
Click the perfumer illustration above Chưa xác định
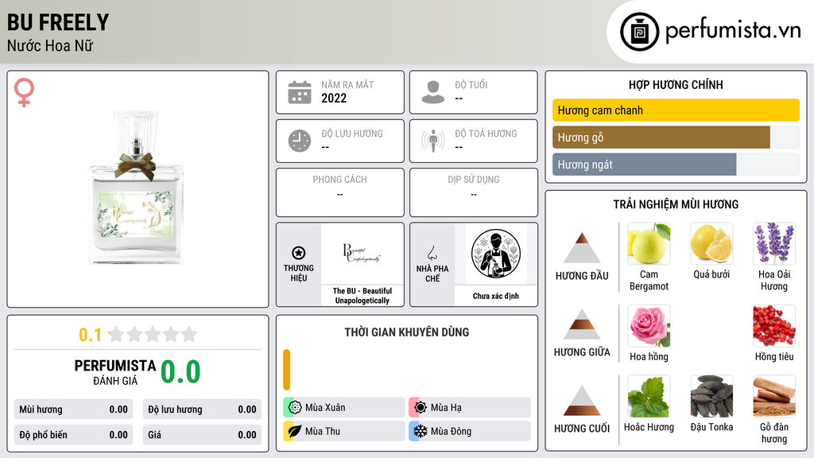pyautogui.click(x=496, y=254)
